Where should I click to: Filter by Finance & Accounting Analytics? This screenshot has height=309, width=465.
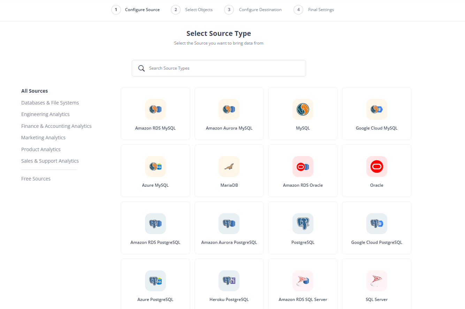tap(56, 126)
